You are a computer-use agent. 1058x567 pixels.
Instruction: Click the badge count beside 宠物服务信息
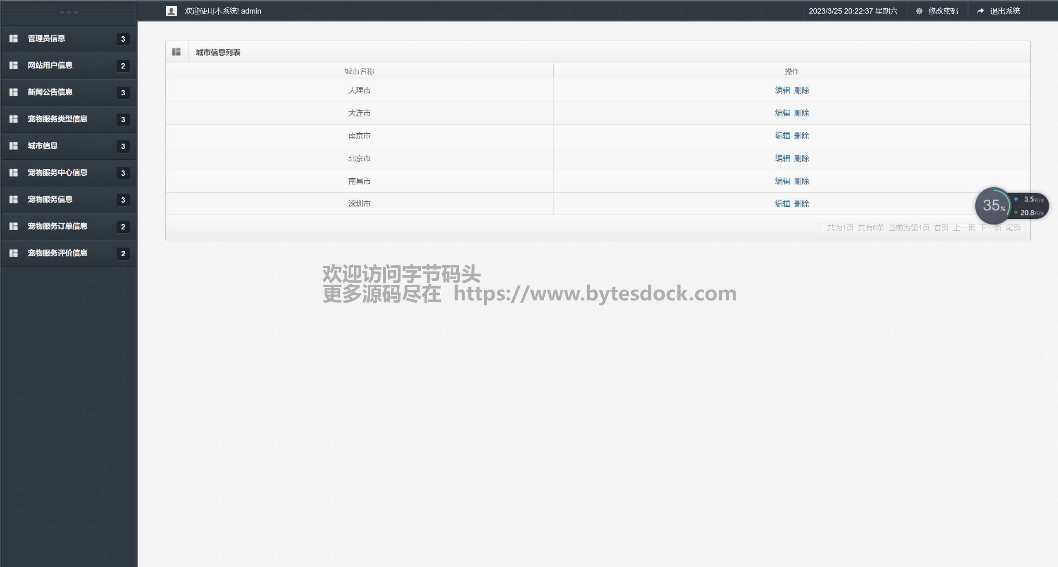(x=123, y=200)
